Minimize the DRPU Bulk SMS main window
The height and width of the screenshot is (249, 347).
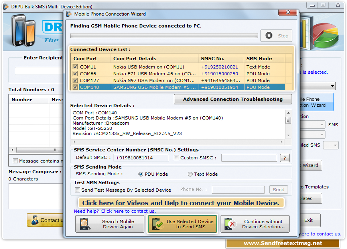click(x=312, y=5)
